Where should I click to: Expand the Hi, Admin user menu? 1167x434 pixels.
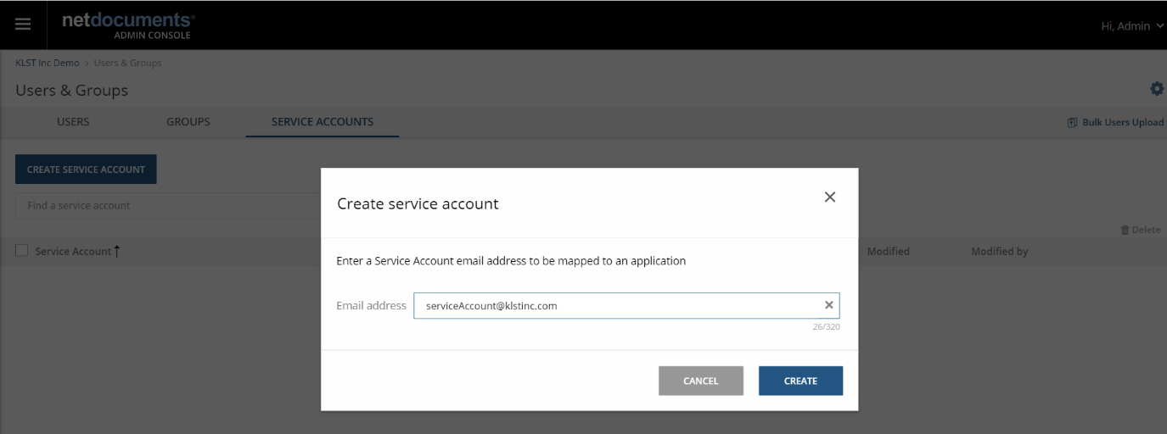pyautogui.click(x=1132, y=26)
